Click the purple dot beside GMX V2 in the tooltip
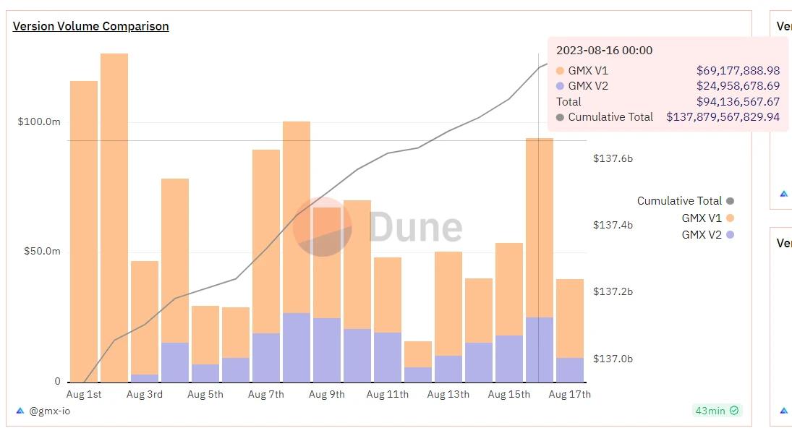This screenshot has width=792, height=436. click(x=561, y=86)
